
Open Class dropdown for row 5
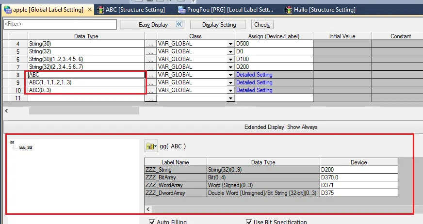click(x=230, y=51)
